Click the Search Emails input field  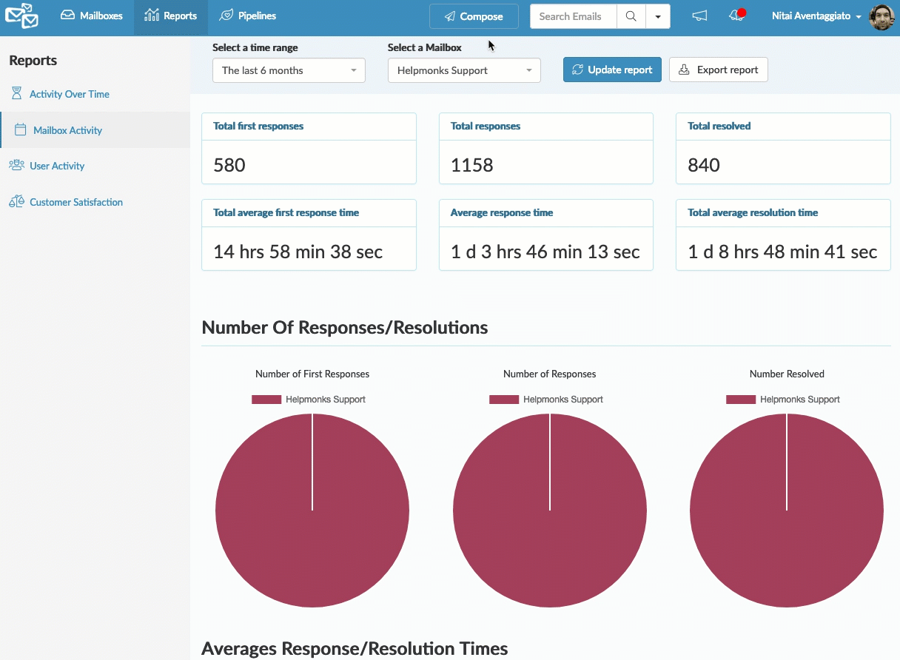[x=574, y=16]
